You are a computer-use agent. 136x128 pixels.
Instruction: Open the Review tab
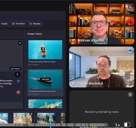(x=35, y=24)
